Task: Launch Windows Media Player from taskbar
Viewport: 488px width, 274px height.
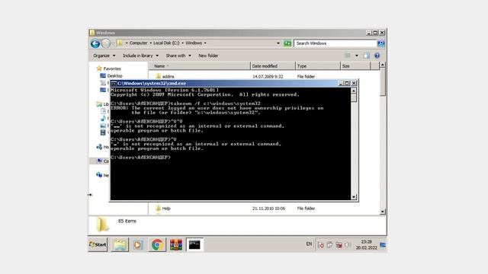Action: point(138,245)
